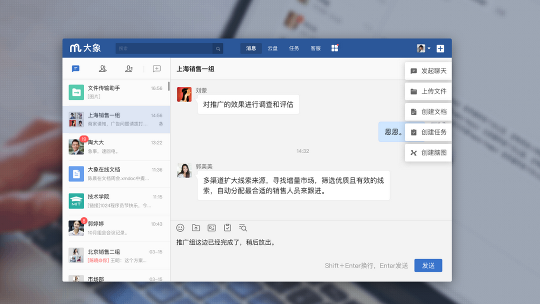Click the plus button in header
This screenshot has width=540, height=304.
440,48
